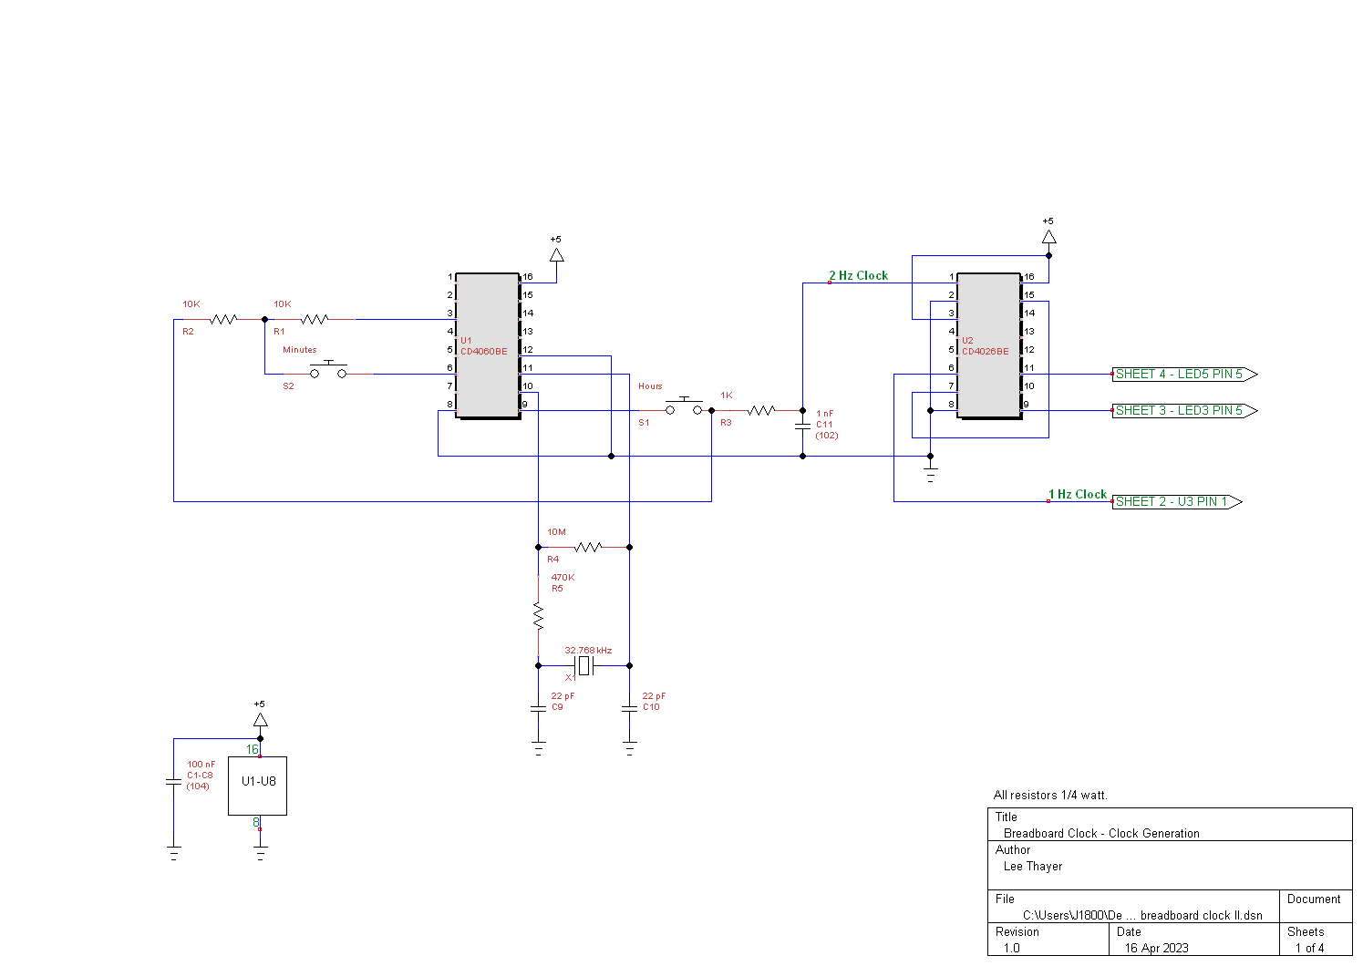1363x966 pixels.
Task: Click the title 'Breadboard Clock - Clock Generation'
Action: click(x=1101, y=833)
